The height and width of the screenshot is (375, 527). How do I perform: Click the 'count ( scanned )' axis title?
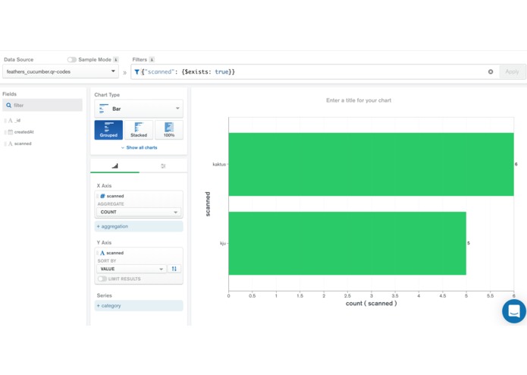tap(371, 304)
